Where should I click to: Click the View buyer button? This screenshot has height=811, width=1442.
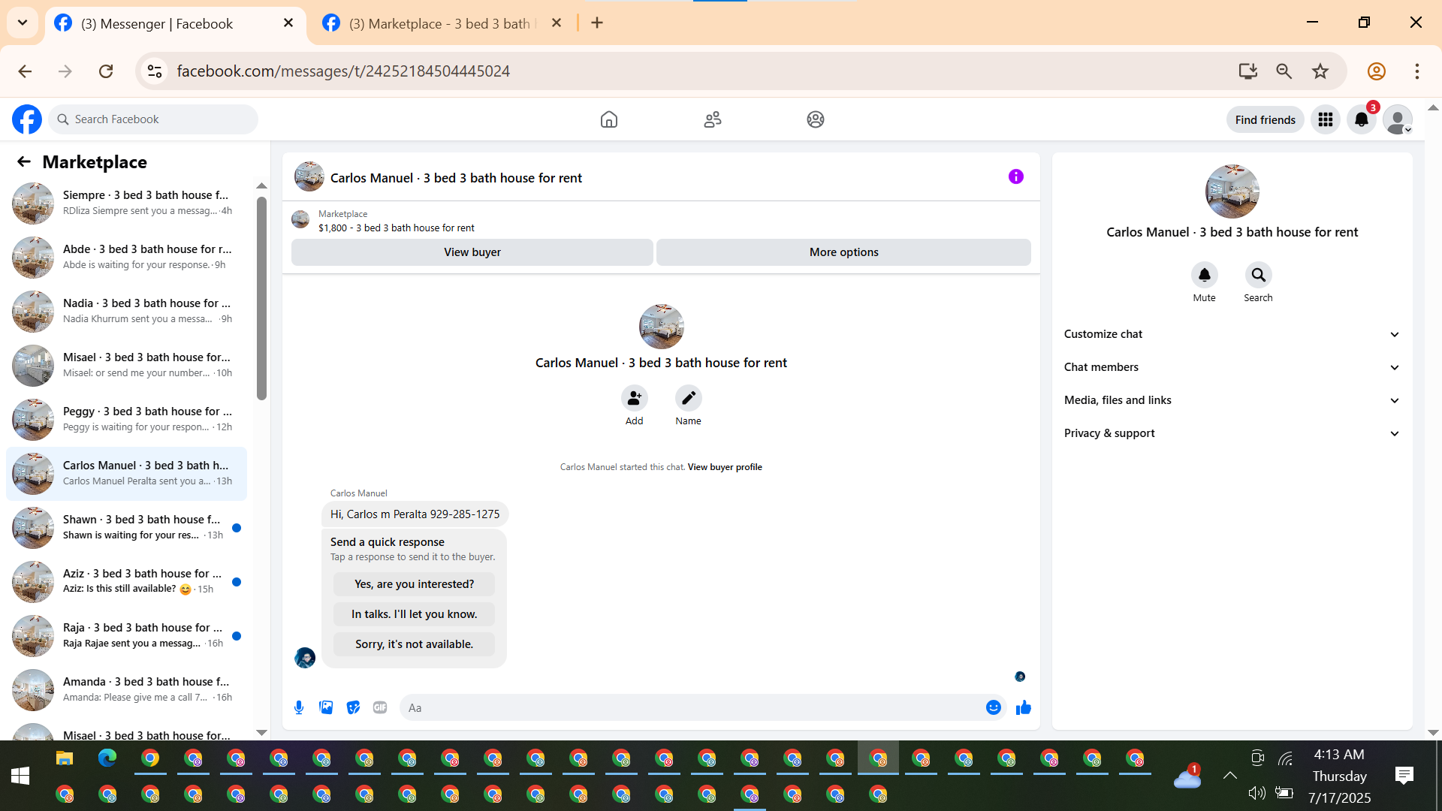click(x=472, y=252)
